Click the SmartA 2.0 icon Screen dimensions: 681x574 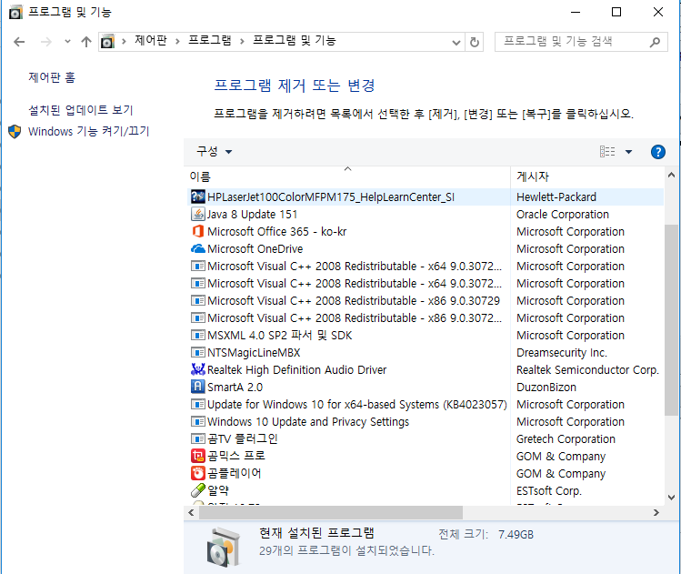click(x=198, y=387)
